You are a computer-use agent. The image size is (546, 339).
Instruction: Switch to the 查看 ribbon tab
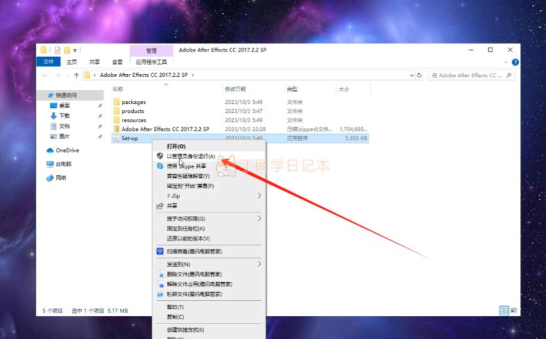117,62
